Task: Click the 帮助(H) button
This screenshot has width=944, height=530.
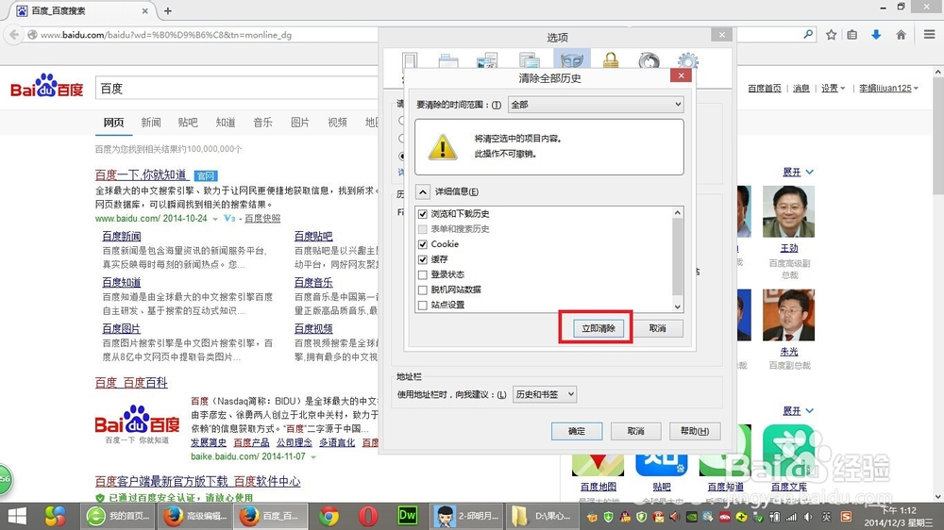Action: click(x=695, y=431)
